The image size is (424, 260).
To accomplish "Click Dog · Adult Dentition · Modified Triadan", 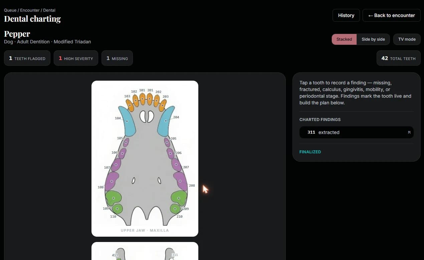I will point(47,42).
